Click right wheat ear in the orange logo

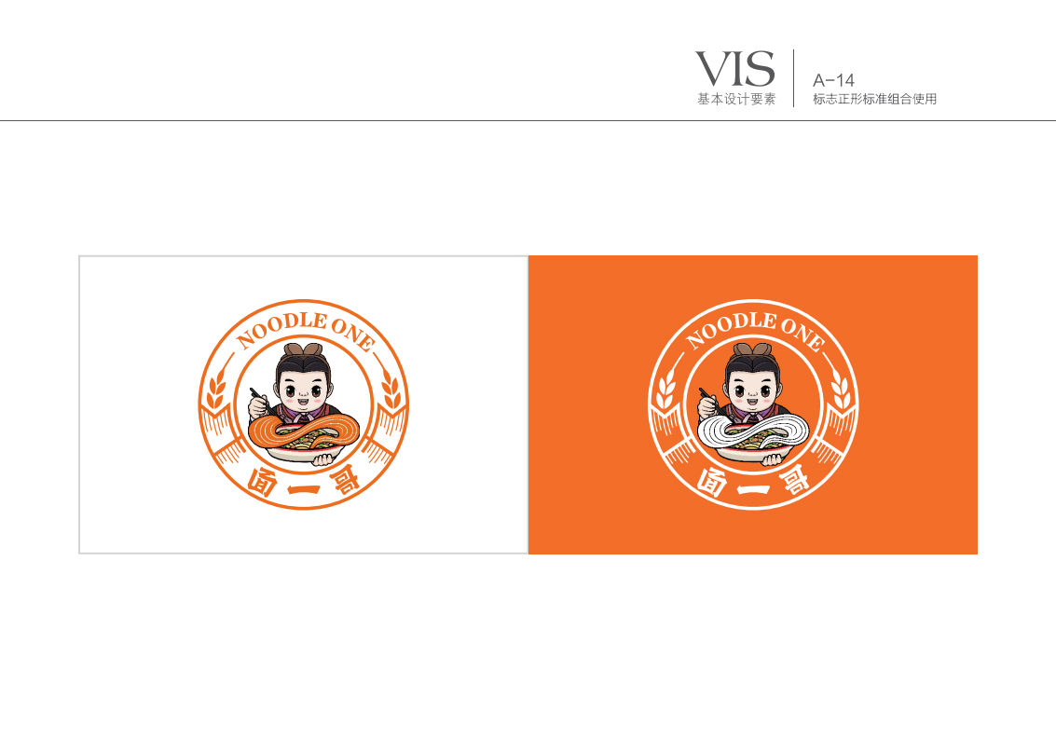pyautogui.click(x=391, y=390)
